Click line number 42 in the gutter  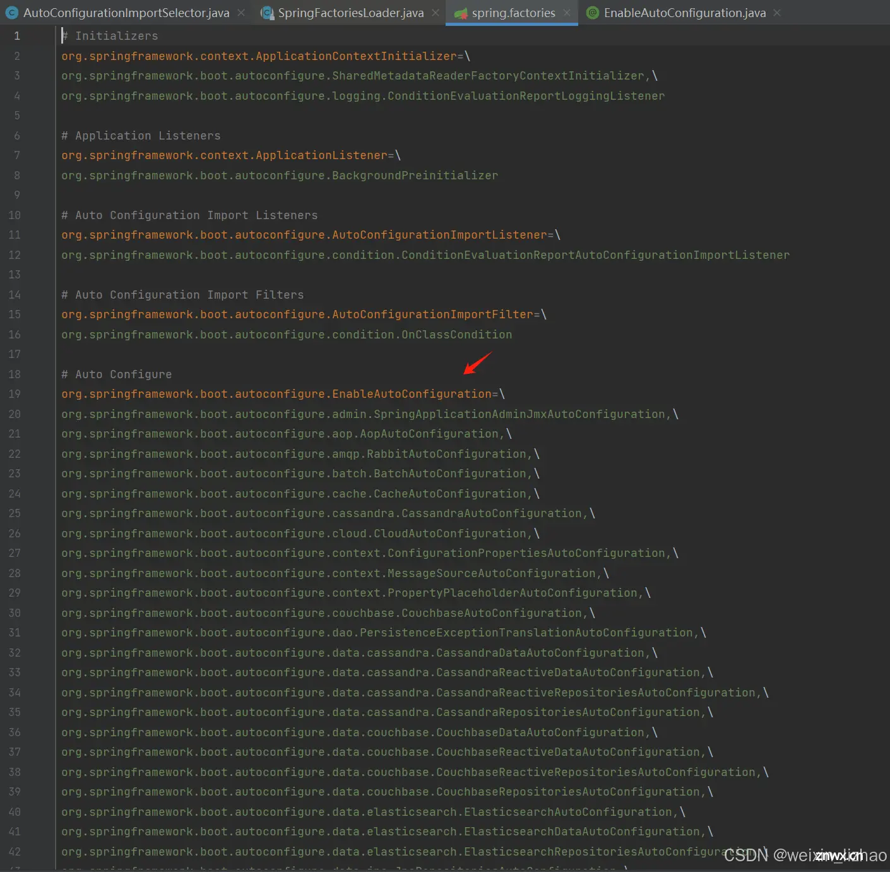point(15,852)
